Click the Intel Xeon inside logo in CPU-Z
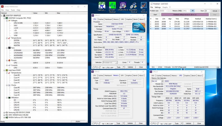222x126 pixels. (x=139, y=27)
